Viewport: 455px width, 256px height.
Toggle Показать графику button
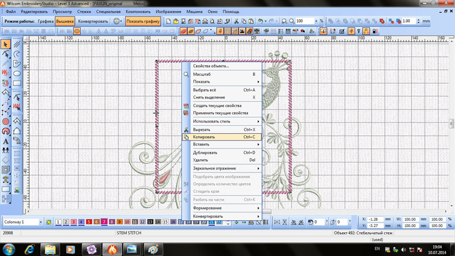coord(143,22)
